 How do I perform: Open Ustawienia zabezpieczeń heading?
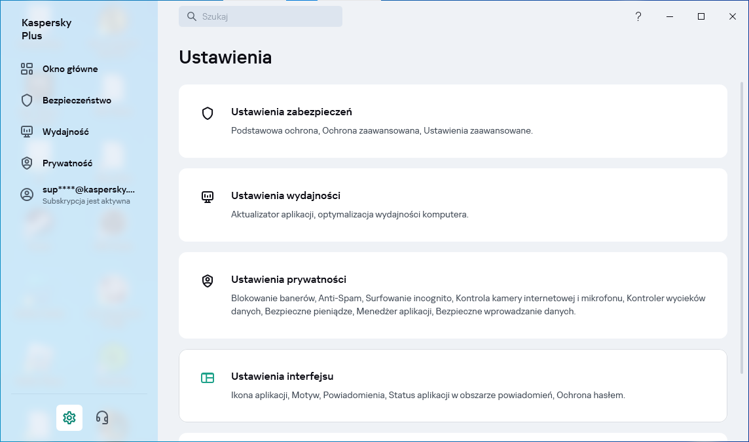[291, 112]
